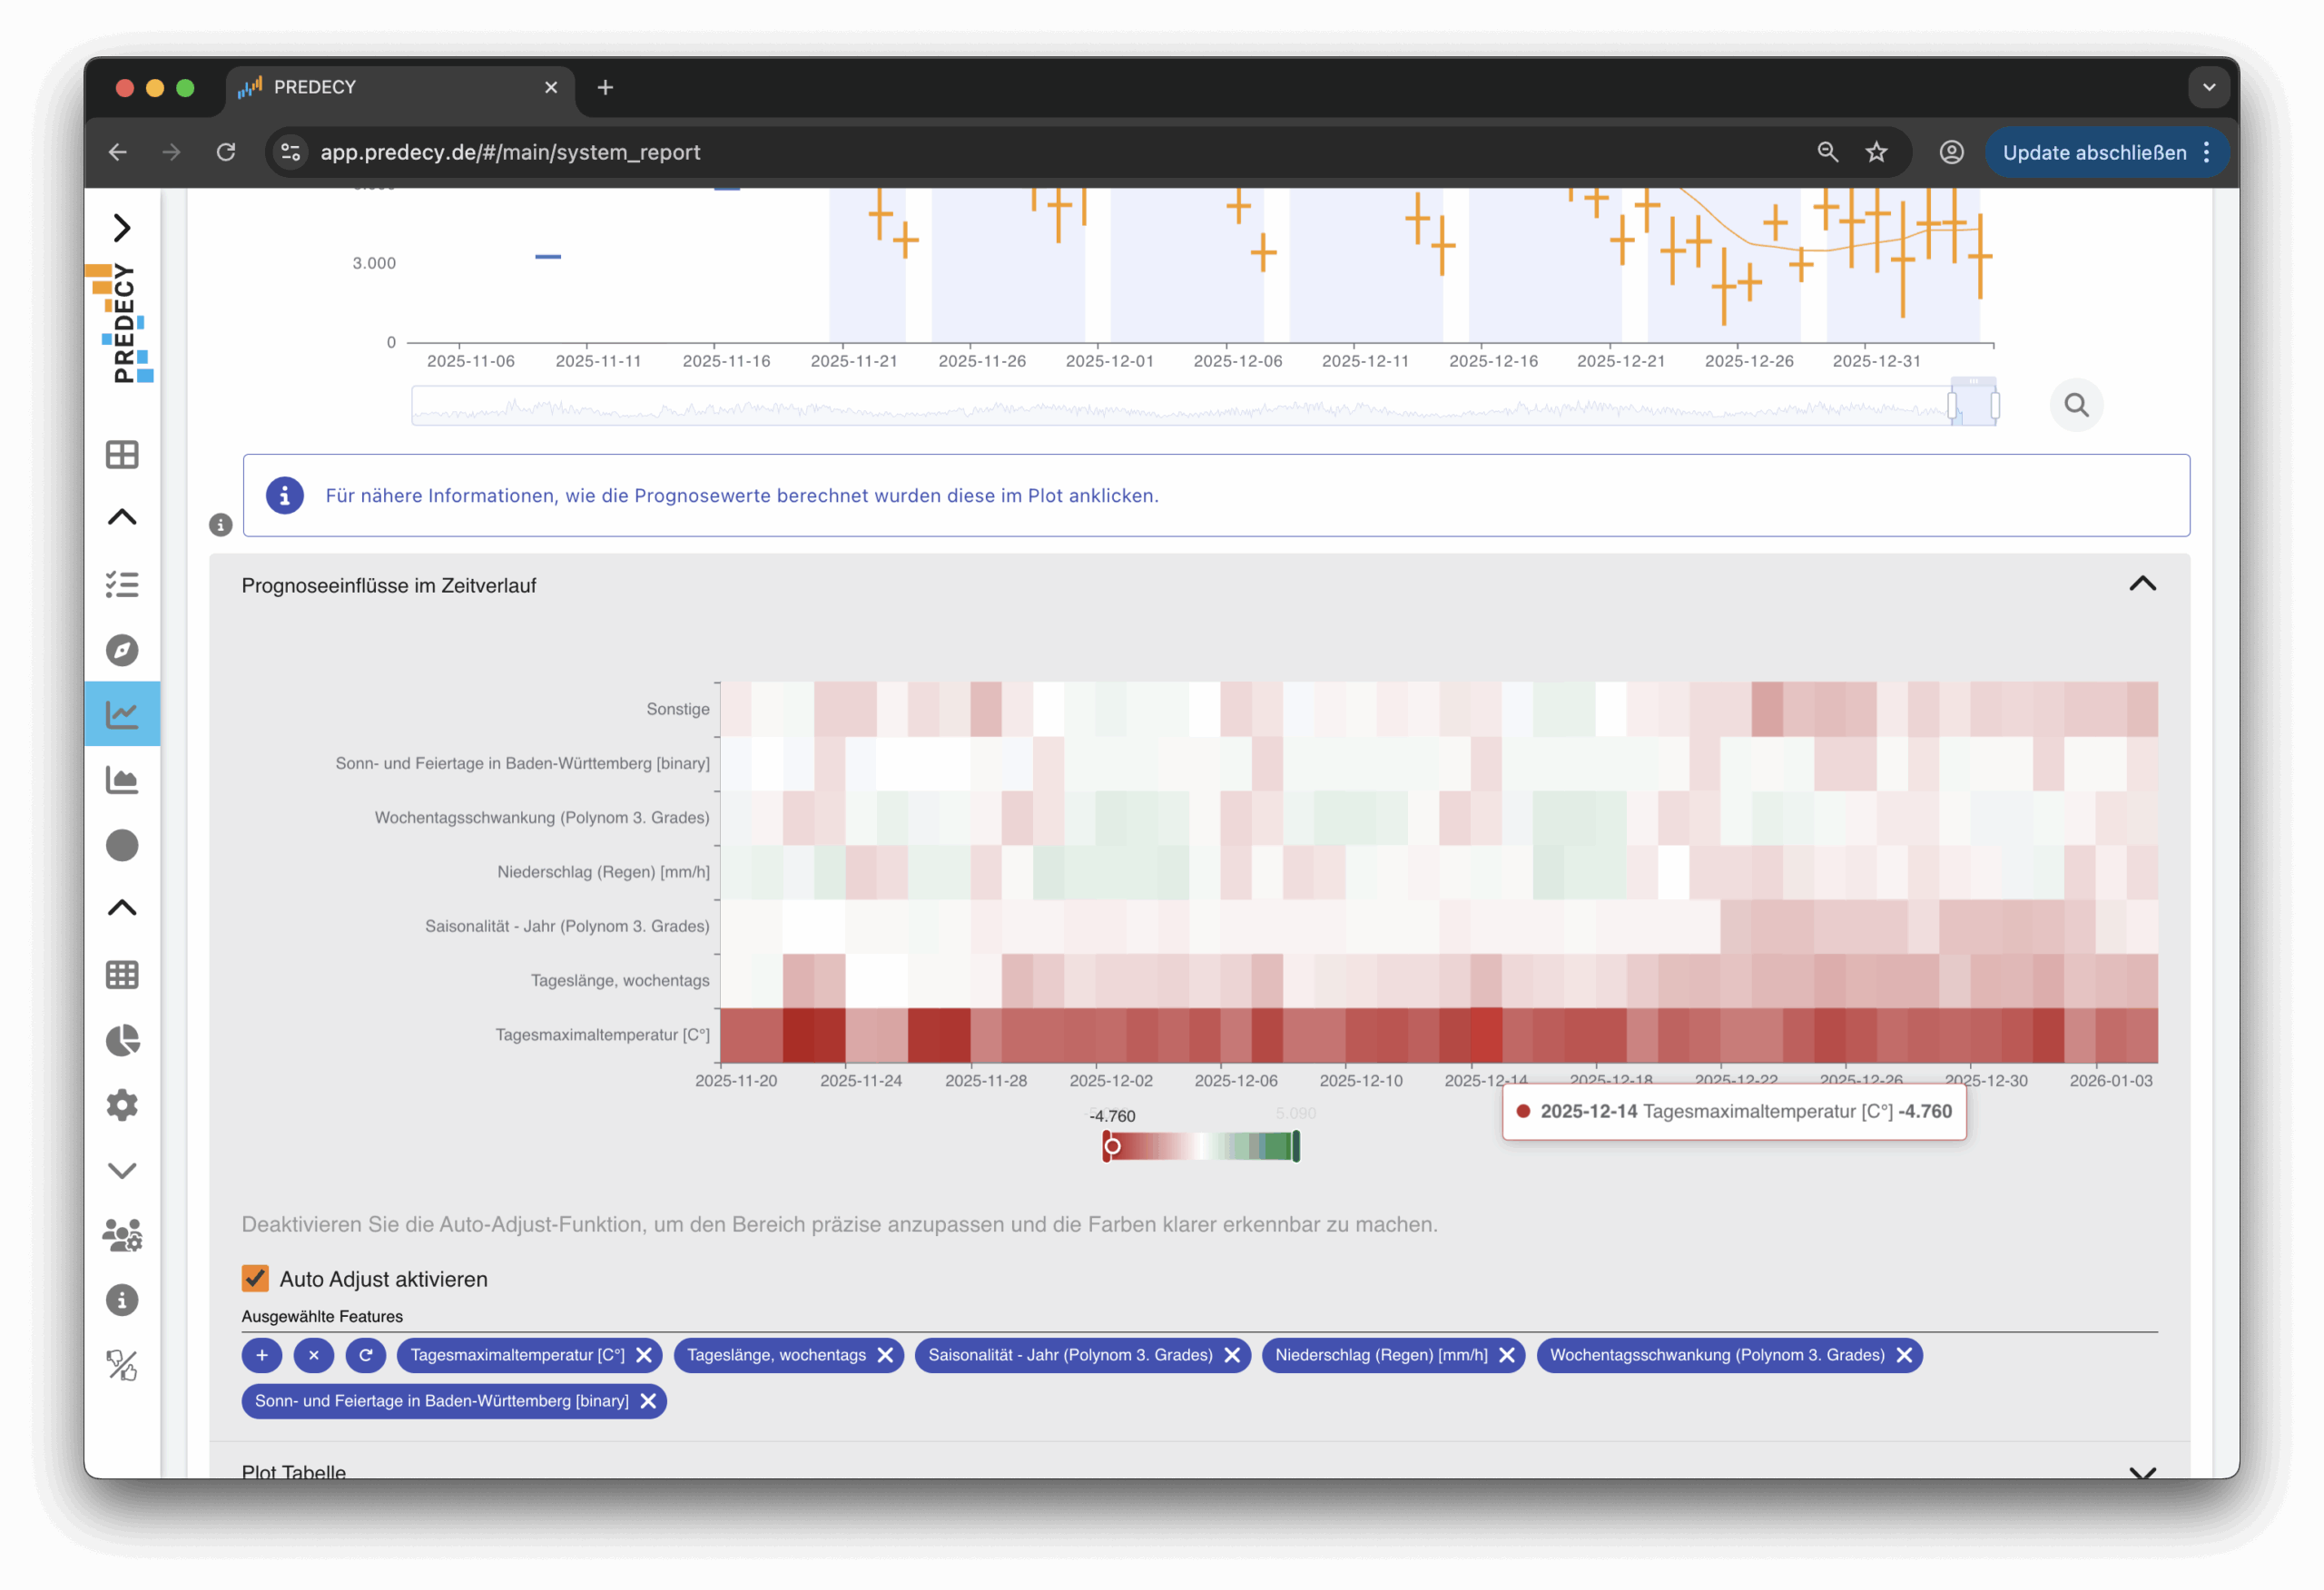The image size is (2324, 1590).
Task: Open active line chart report menu item
Action: [x=122, y=714]
